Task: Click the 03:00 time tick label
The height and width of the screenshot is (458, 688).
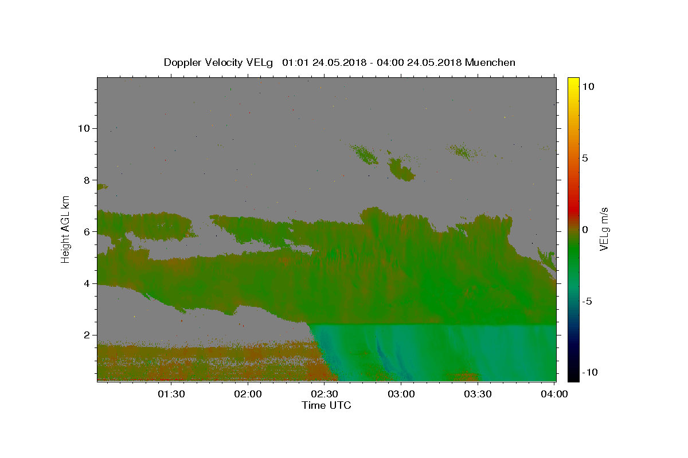Action: [401, 394]
